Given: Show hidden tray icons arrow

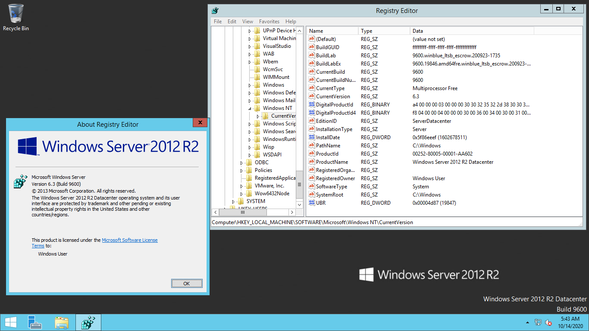Looking at the screenshot, I should pyautogui.click(x=527, y=322).
